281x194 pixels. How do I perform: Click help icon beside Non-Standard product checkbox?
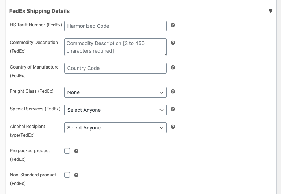point(76,175)
